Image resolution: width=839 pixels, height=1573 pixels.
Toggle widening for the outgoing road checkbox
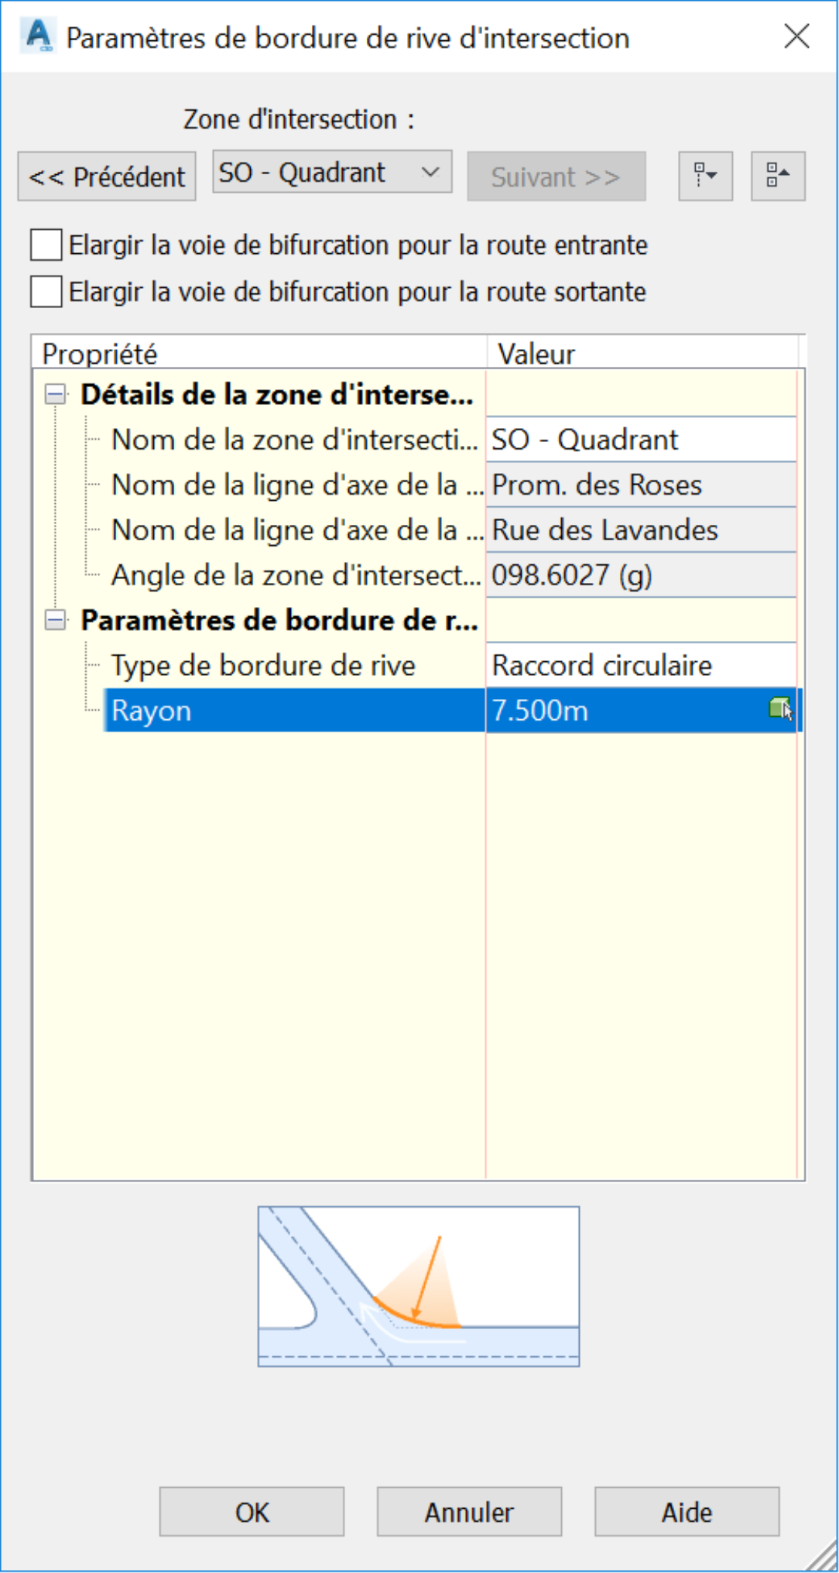coord(46,292)
